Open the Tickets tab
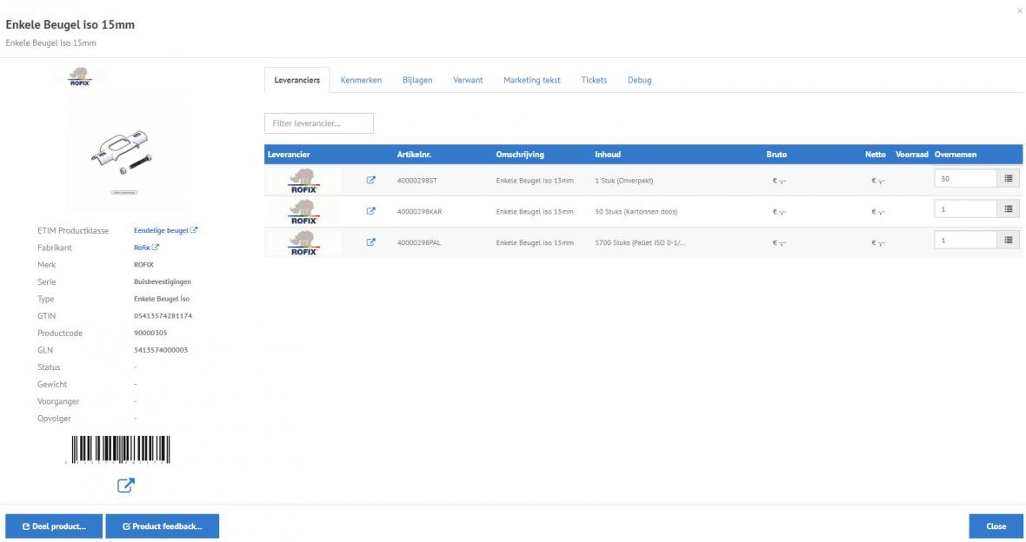This screenshot has width=1026, height=542. (x=594, y=80)
